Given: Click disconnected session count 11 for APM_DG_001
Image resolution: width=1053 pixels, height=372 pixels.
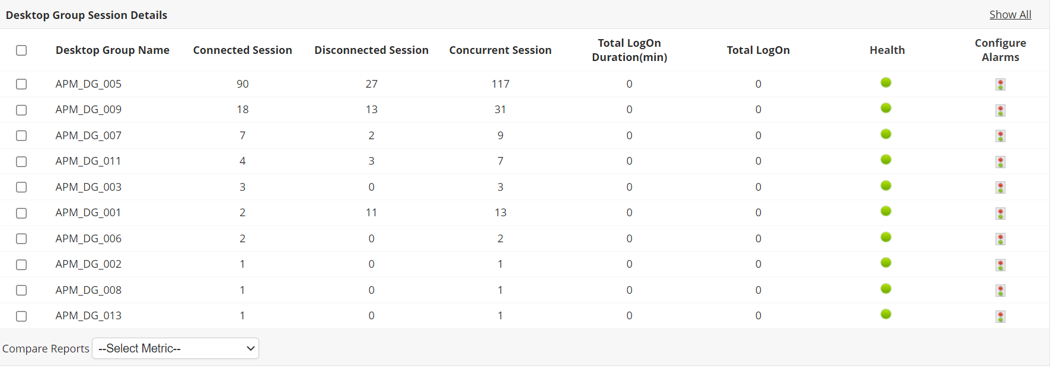Looking at the screenshot, I should pyautogui.click(x=371, y=212).
